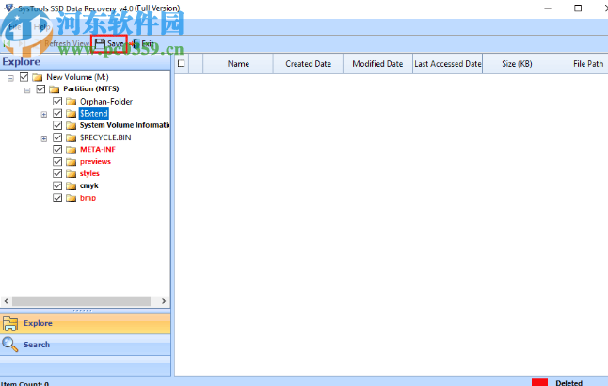
Task: Maximize the application window
Action: pos(578,8)
